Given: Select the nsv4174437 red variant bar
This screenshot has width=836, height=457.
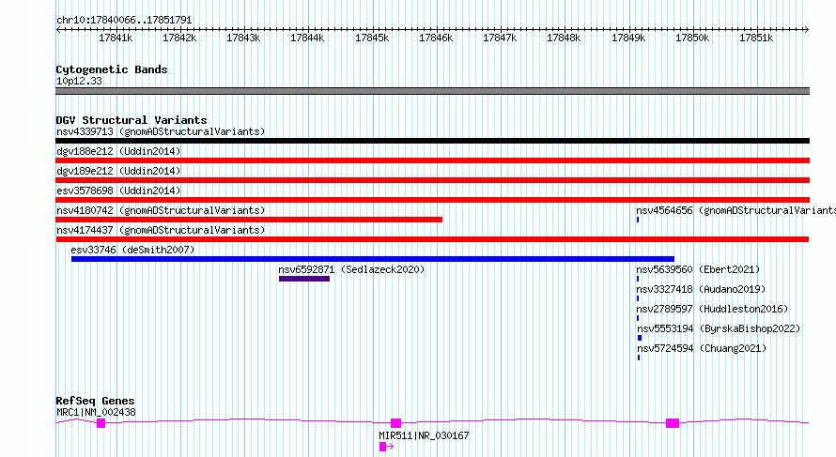Looking at the screenshot, I should [x=432, y=239].
